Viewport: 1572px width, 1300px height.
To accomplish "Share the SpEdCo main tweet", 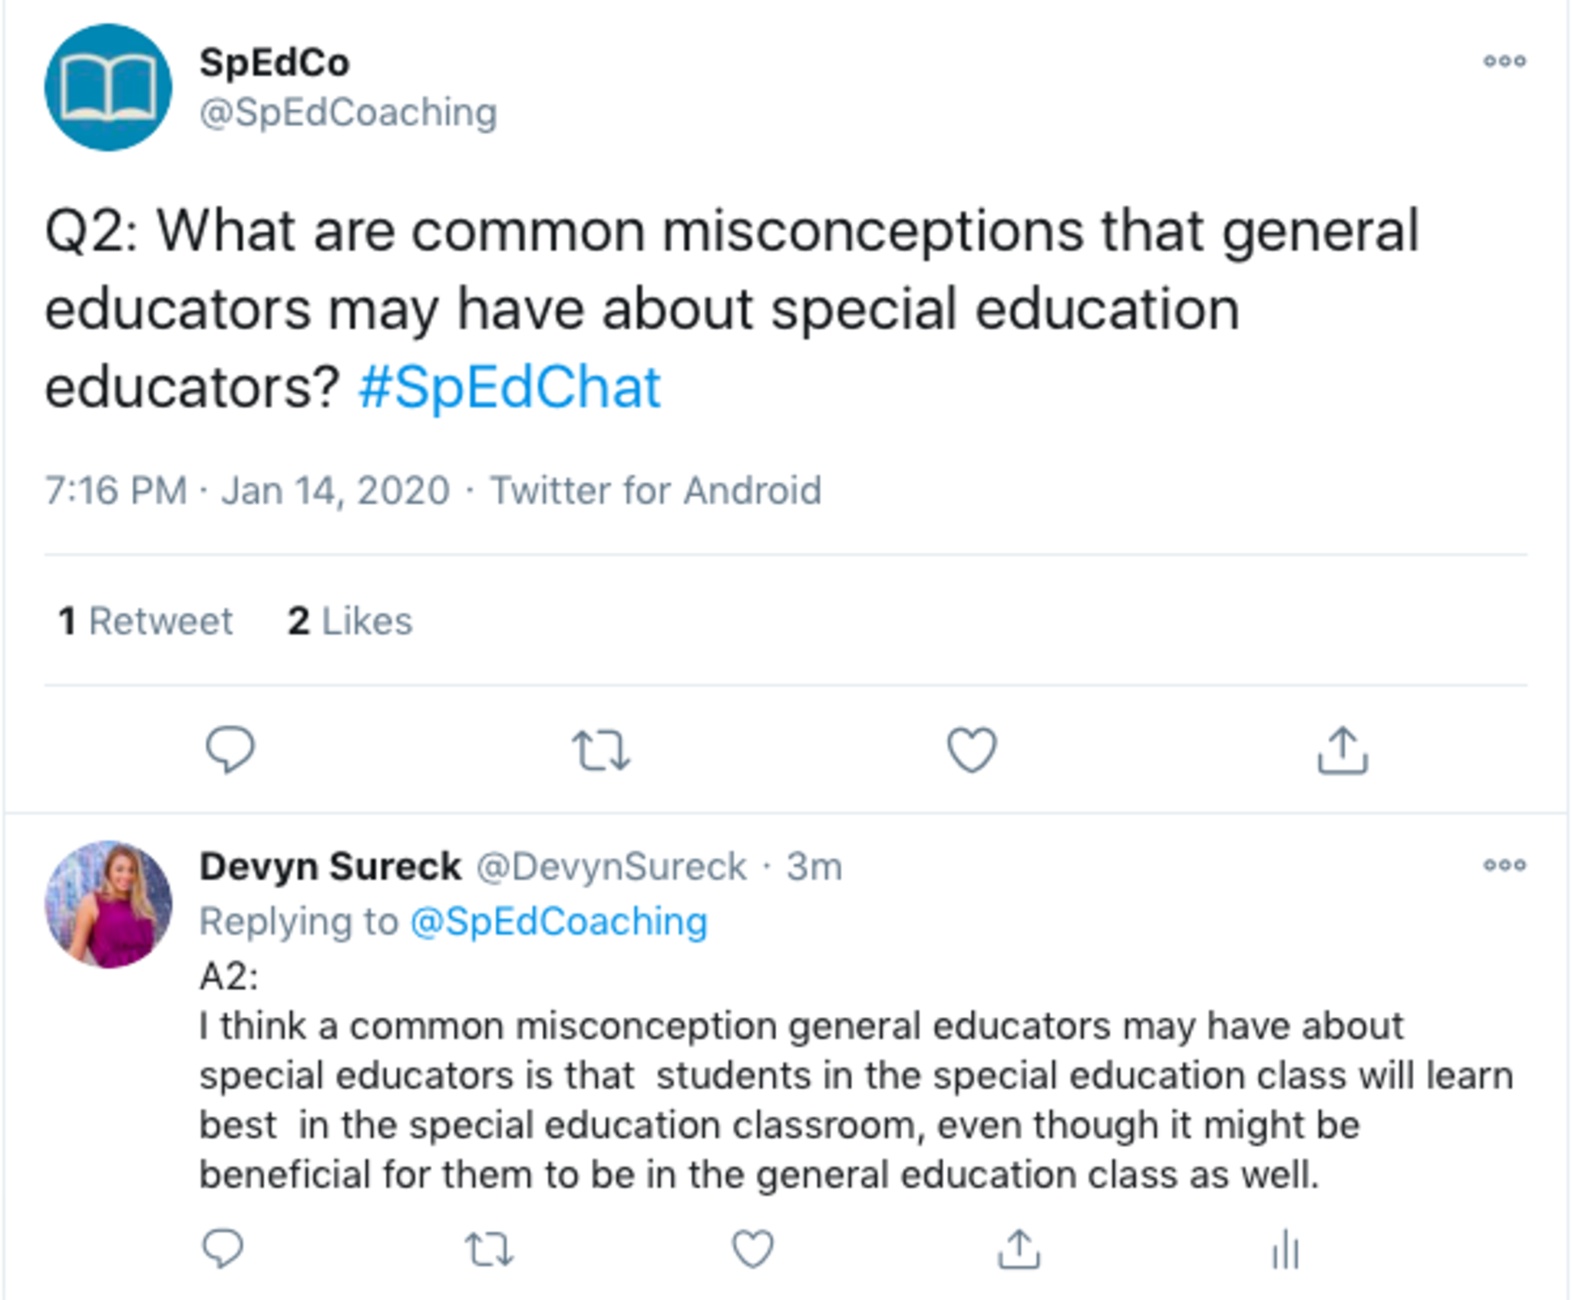I will (1342, 750).
